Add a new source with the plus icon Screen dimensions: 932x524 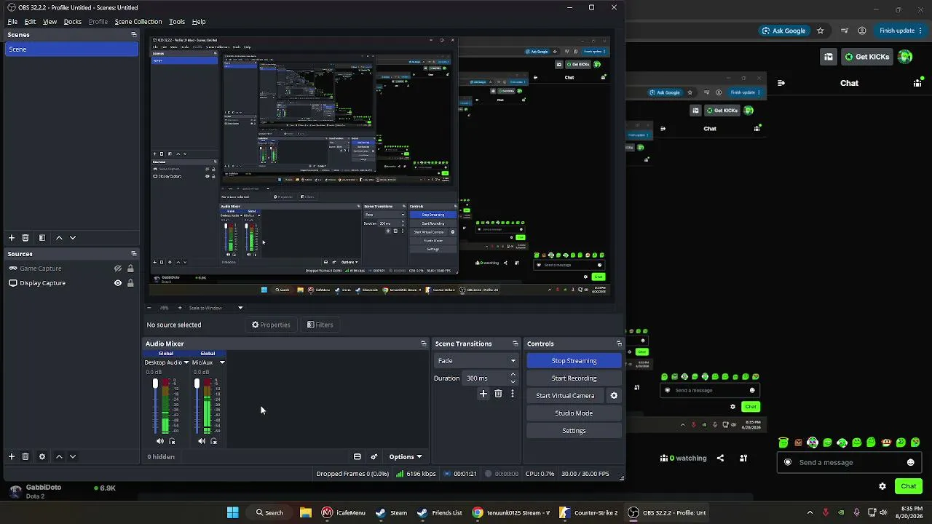(12, 457)
